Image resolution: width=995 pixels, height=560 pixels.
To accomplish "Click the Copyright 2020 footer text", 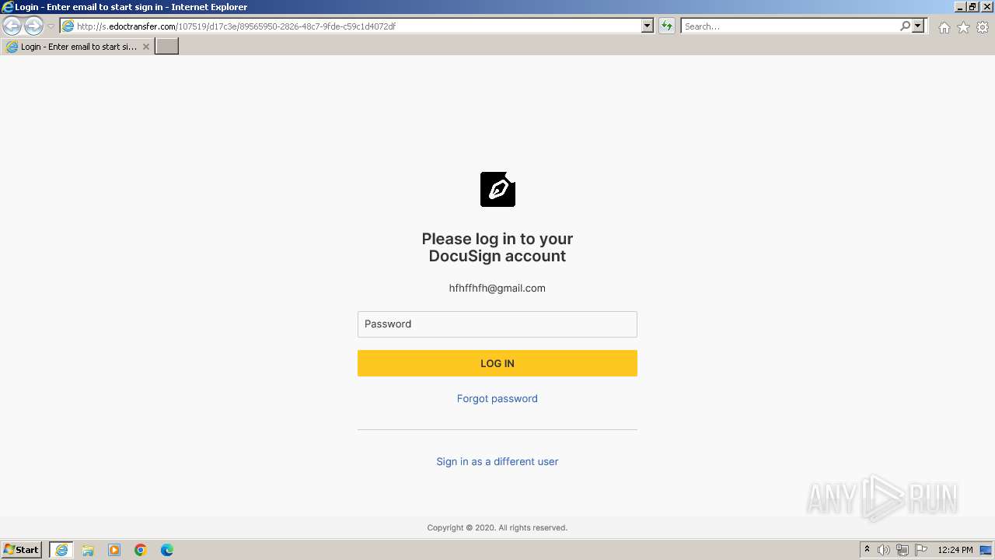I will 497,527.
